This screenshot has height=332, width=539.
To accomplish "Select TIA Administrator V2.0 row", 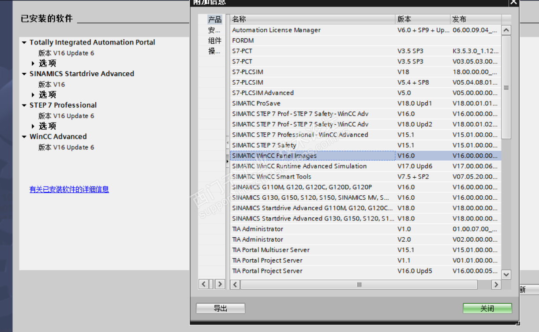I will click(365, 240).
